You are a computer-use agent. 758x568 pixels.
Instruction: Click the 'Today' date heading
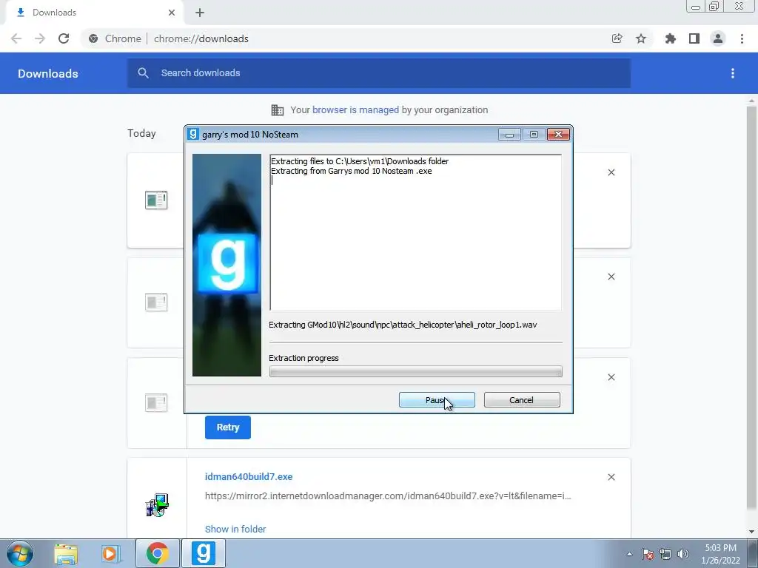tap(141, 133)
